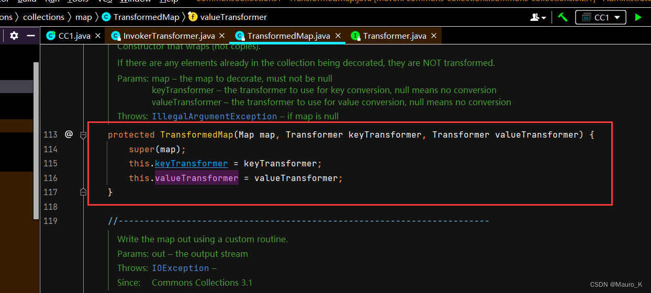Open the Transformer.java tab
The width and height of the screenshot is (651, 293).
coord(395,36)
